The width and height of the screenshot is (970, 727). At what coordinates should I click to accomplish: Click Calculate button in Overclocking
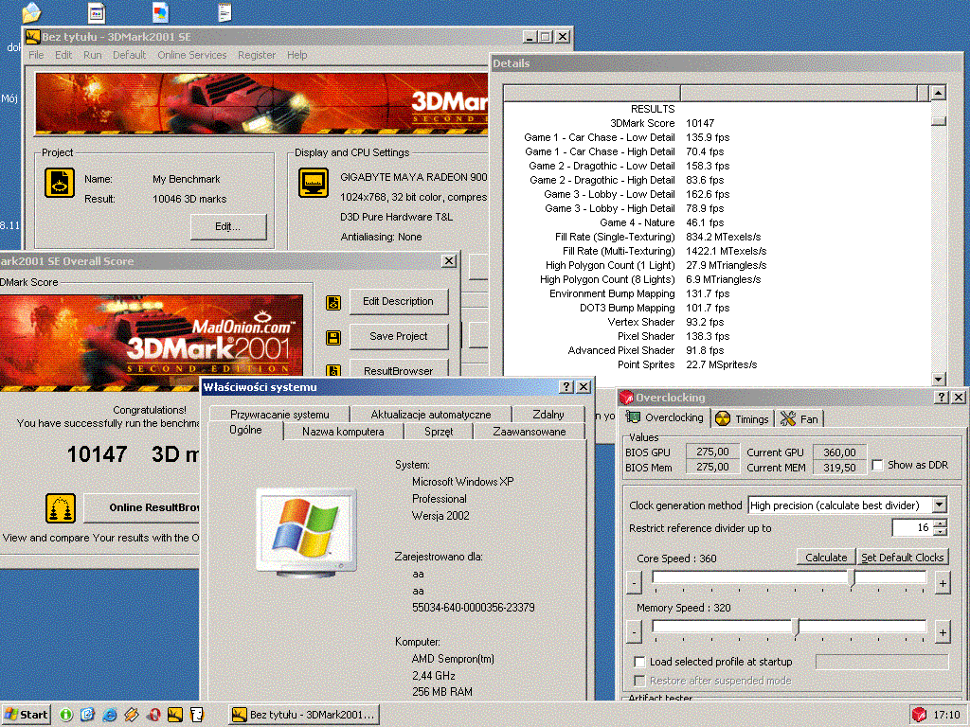(826, 557)
